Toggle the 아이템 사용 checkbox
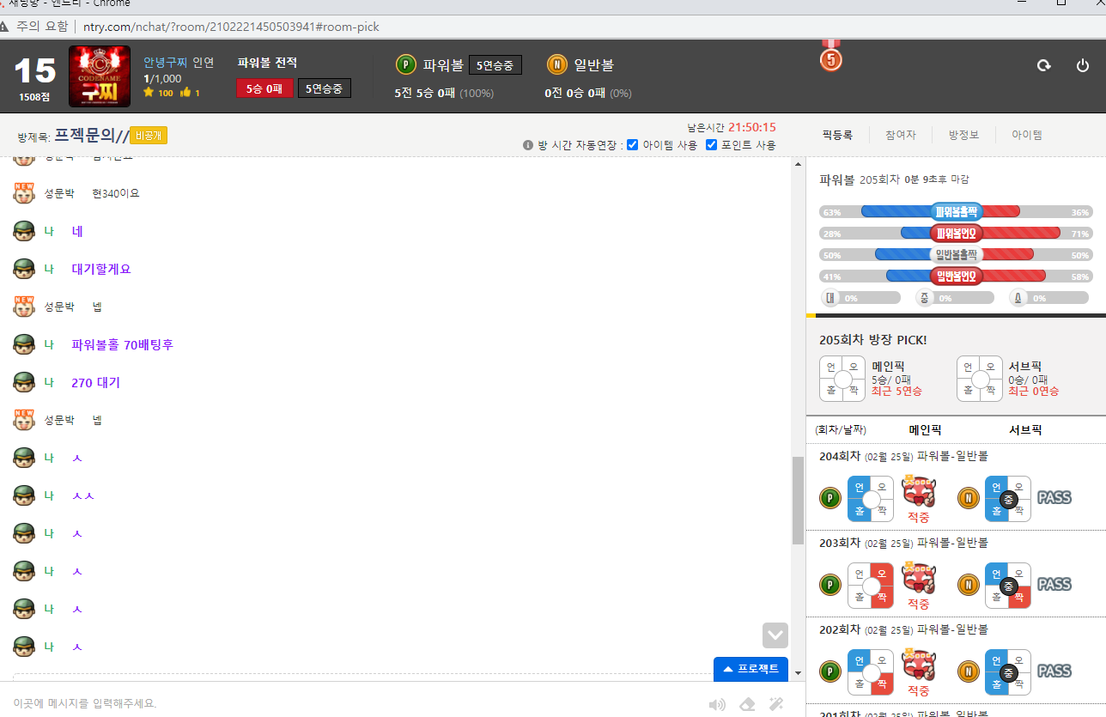Viewport: 1106px width, 717px height. [x=633, y=144]
